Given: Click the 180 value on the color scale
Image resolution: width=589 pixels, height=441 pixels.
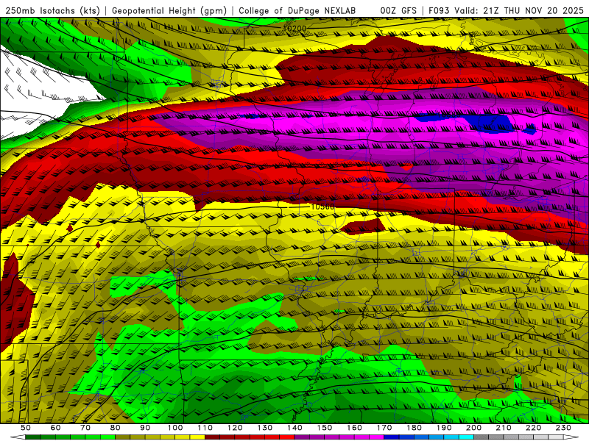Looking at the screenshot, I should point(415,428).
